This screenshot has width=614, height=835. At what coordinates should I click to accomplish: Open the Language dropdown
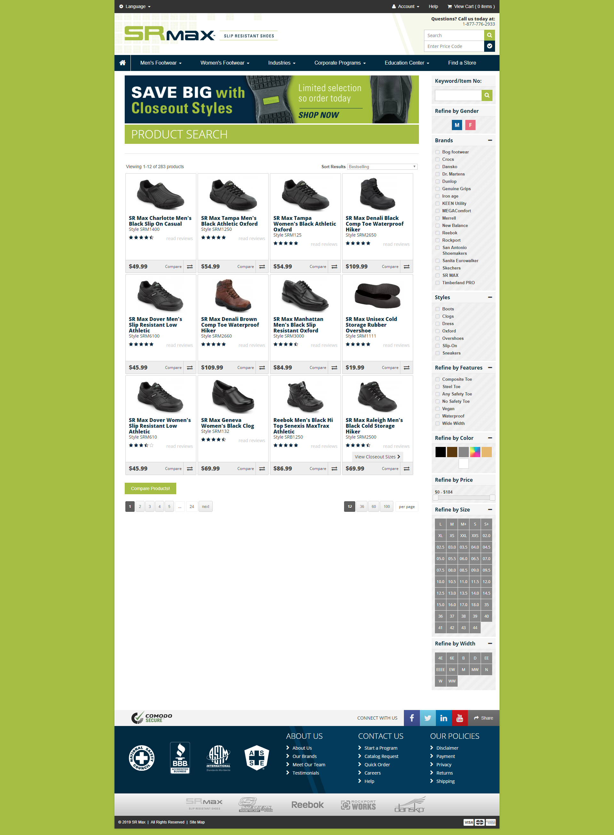(135, 6)
